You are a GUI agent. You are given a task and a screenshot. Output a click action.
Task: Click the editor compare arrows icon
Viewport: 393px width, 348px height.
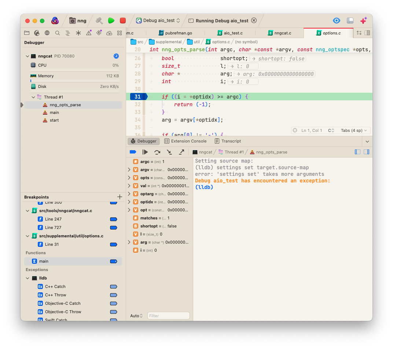point(359,33)
